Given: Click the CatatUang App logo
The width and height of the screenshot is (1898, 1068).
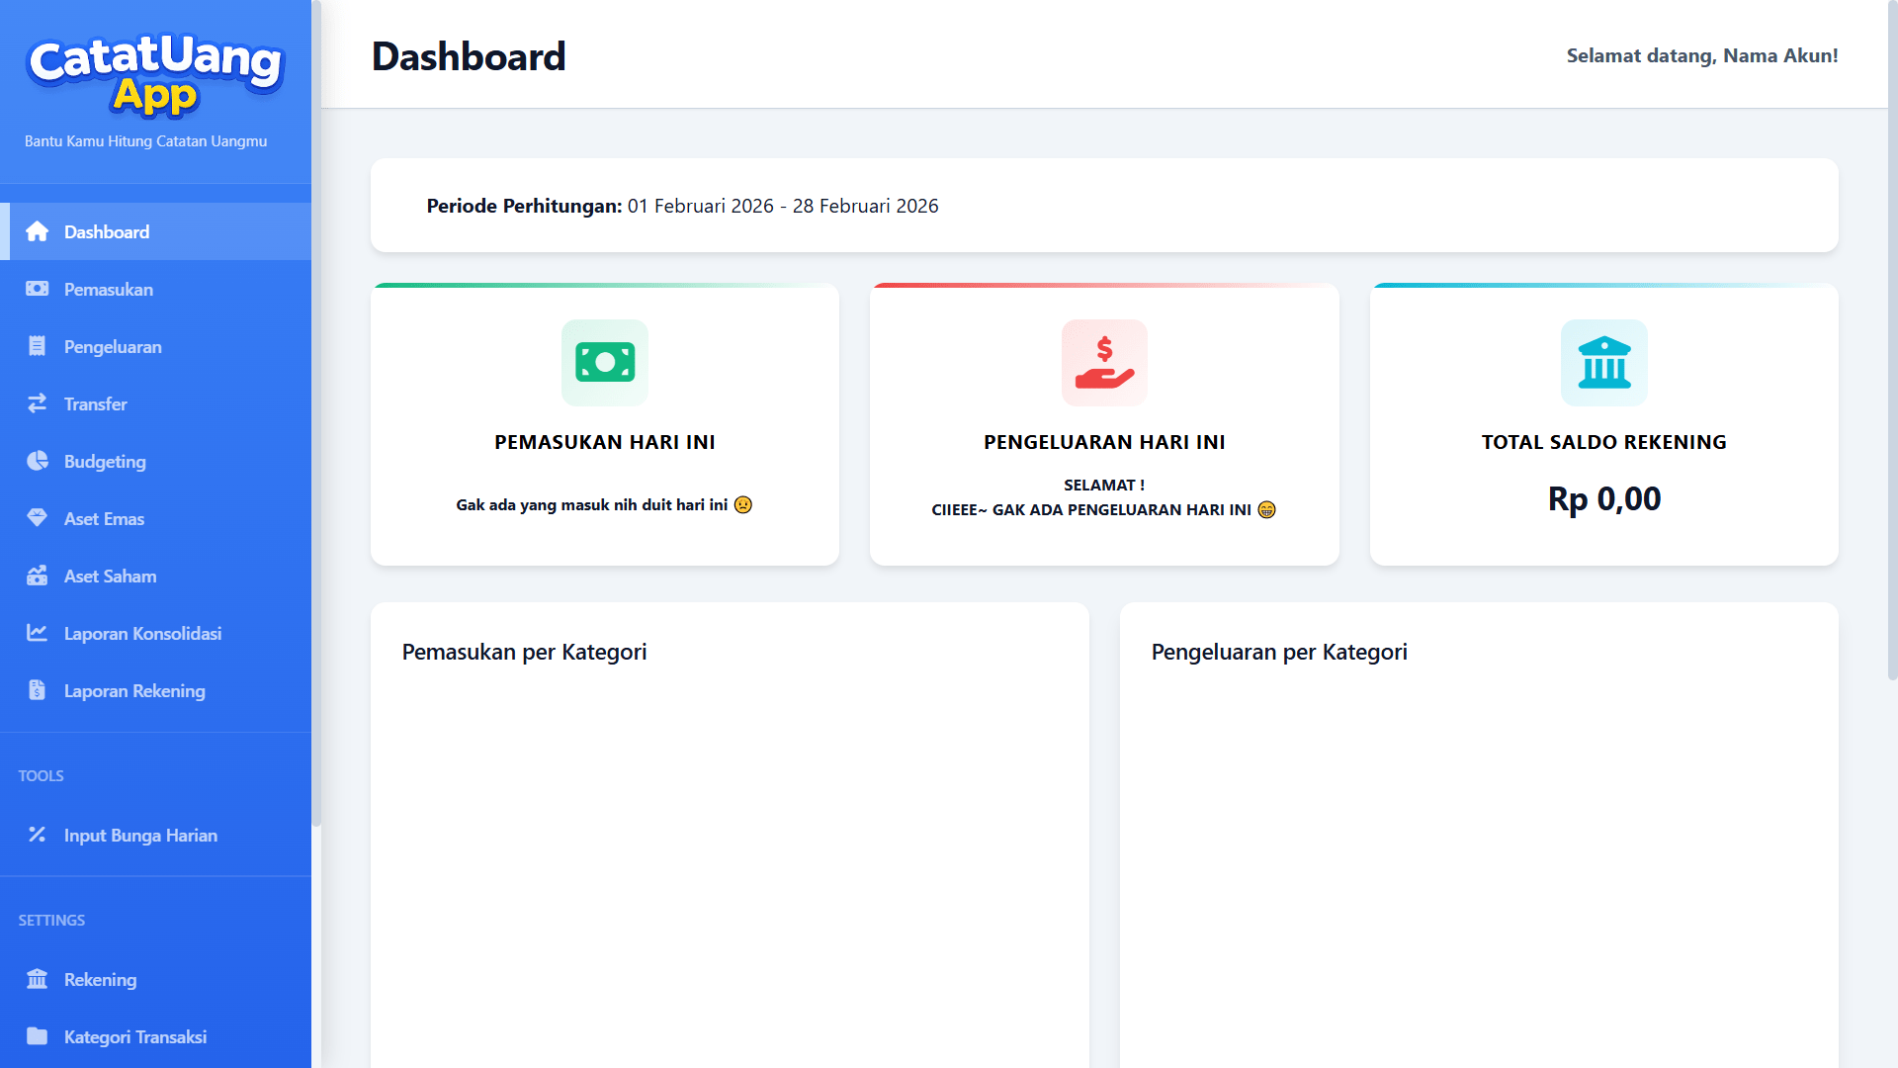Looking at the screenshot, I should (155, 74).
